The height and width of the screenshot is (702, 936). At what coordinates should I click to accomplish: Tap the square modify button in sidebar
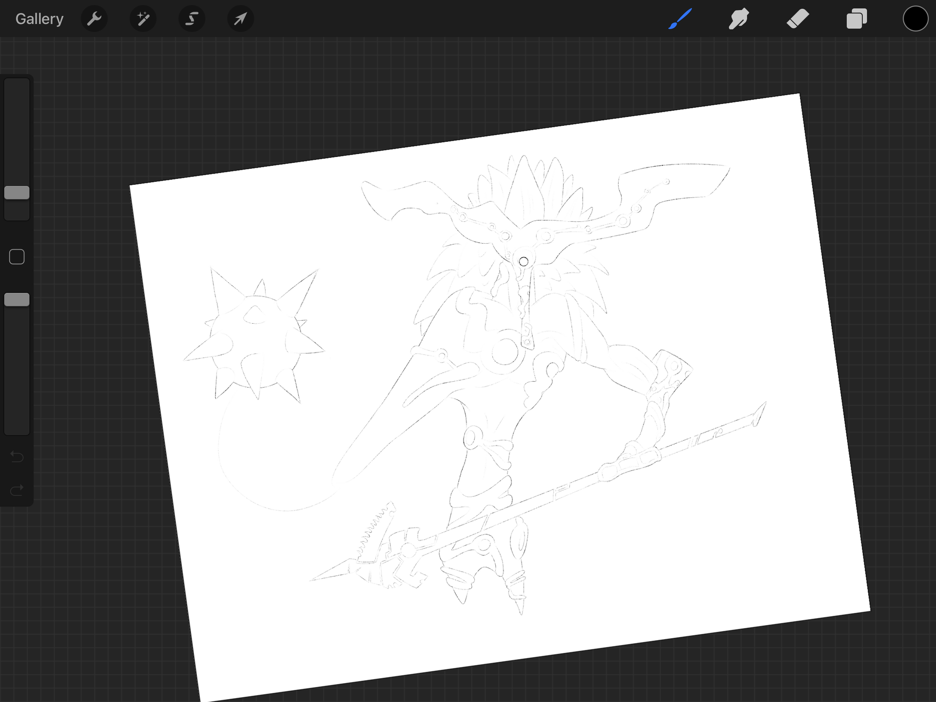[x=17, y=257]
